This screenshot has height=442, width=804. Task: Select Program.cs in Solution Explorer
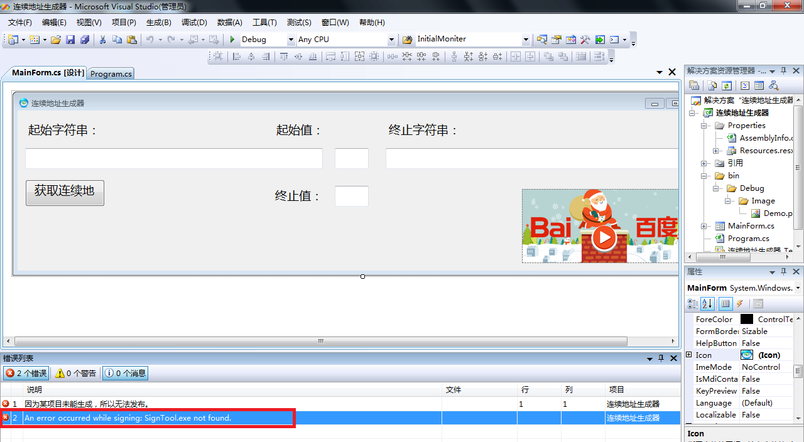748,239
